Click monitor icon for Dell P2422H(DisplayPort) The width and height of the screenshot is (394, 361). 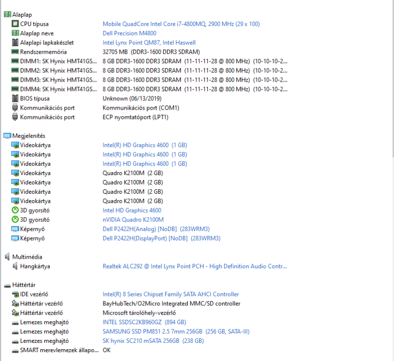[x=15, y=238]
